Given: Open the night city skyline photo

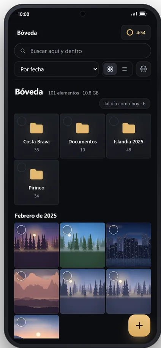Looking at the screenshot, I should [129, 245].
